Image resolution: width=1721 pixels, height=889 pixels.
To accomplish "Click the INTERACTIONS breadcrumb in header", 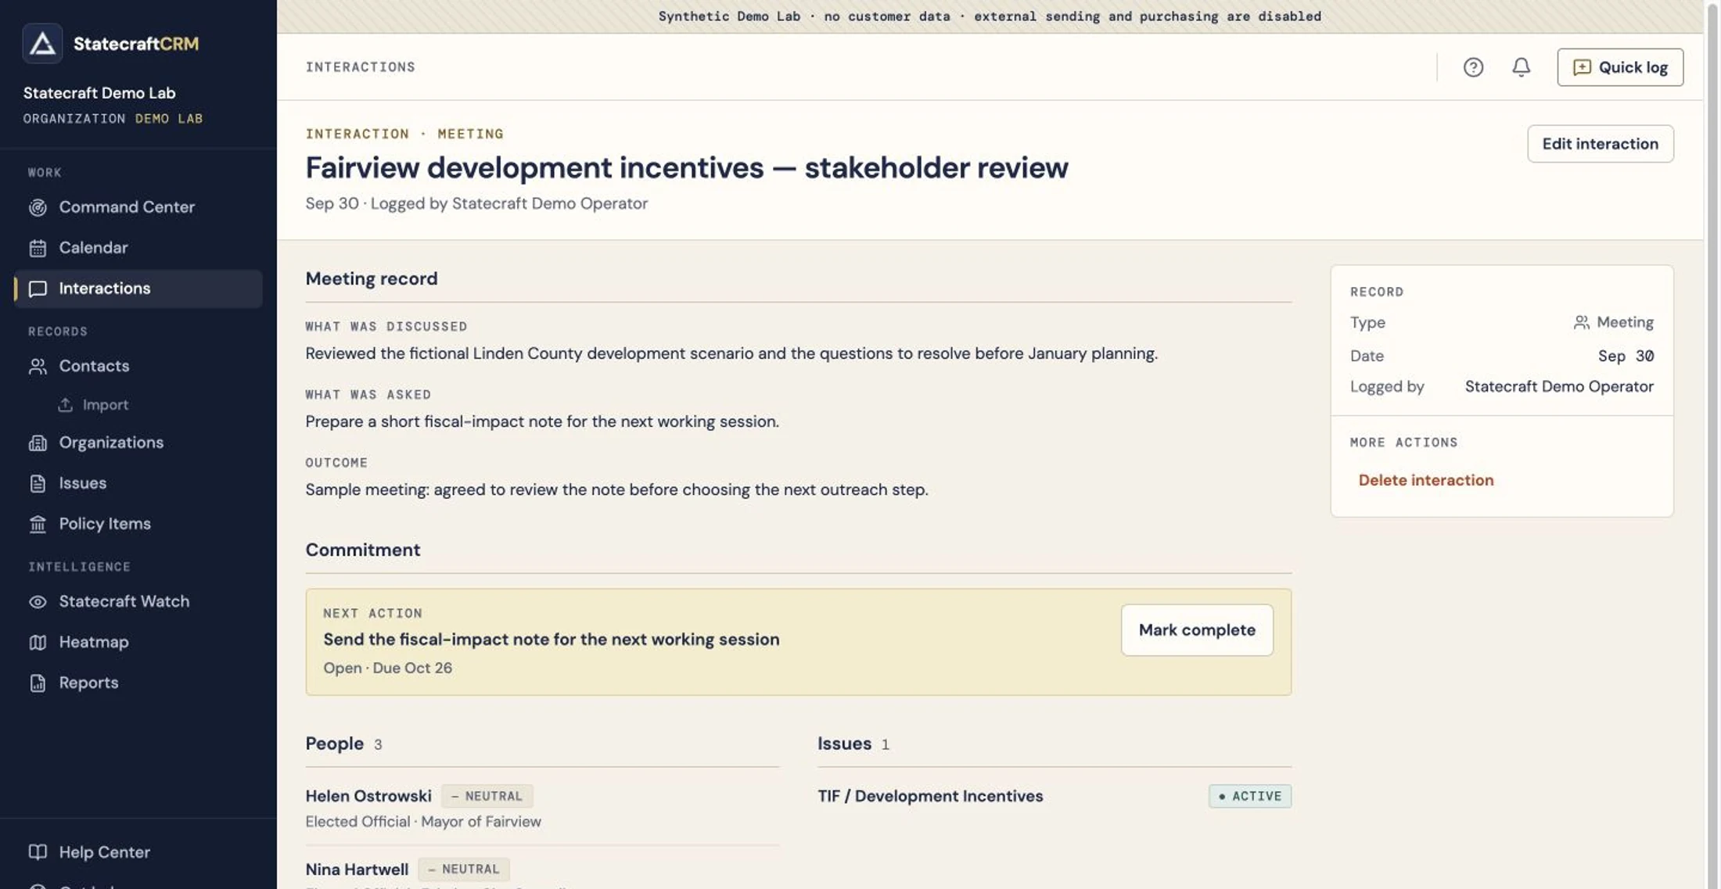I will pyautogui.click(x=360, y=67).
